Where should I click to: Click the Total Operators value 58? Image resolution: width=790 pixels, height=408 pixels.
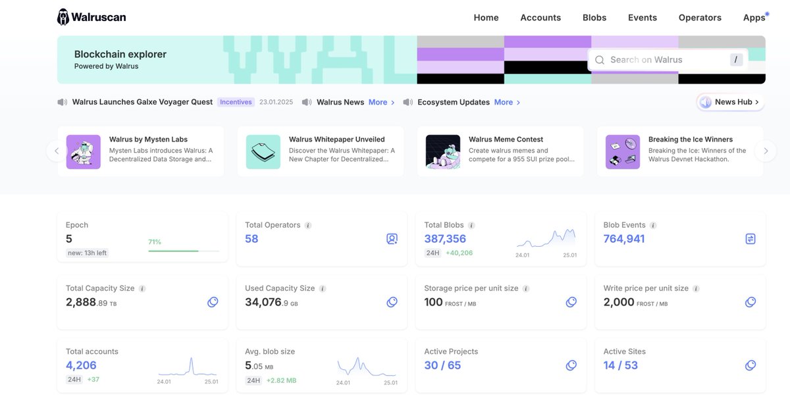[x=251, y=239]
